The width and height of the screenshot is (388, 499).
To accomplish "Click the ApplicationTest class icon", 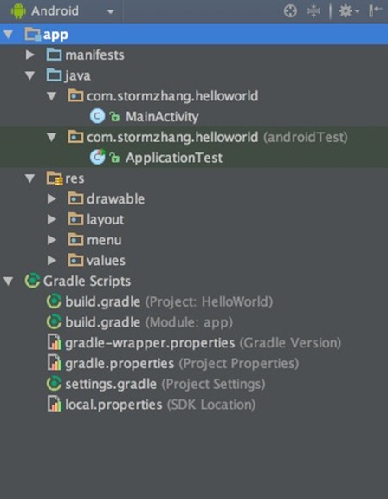I will (97, 157).
